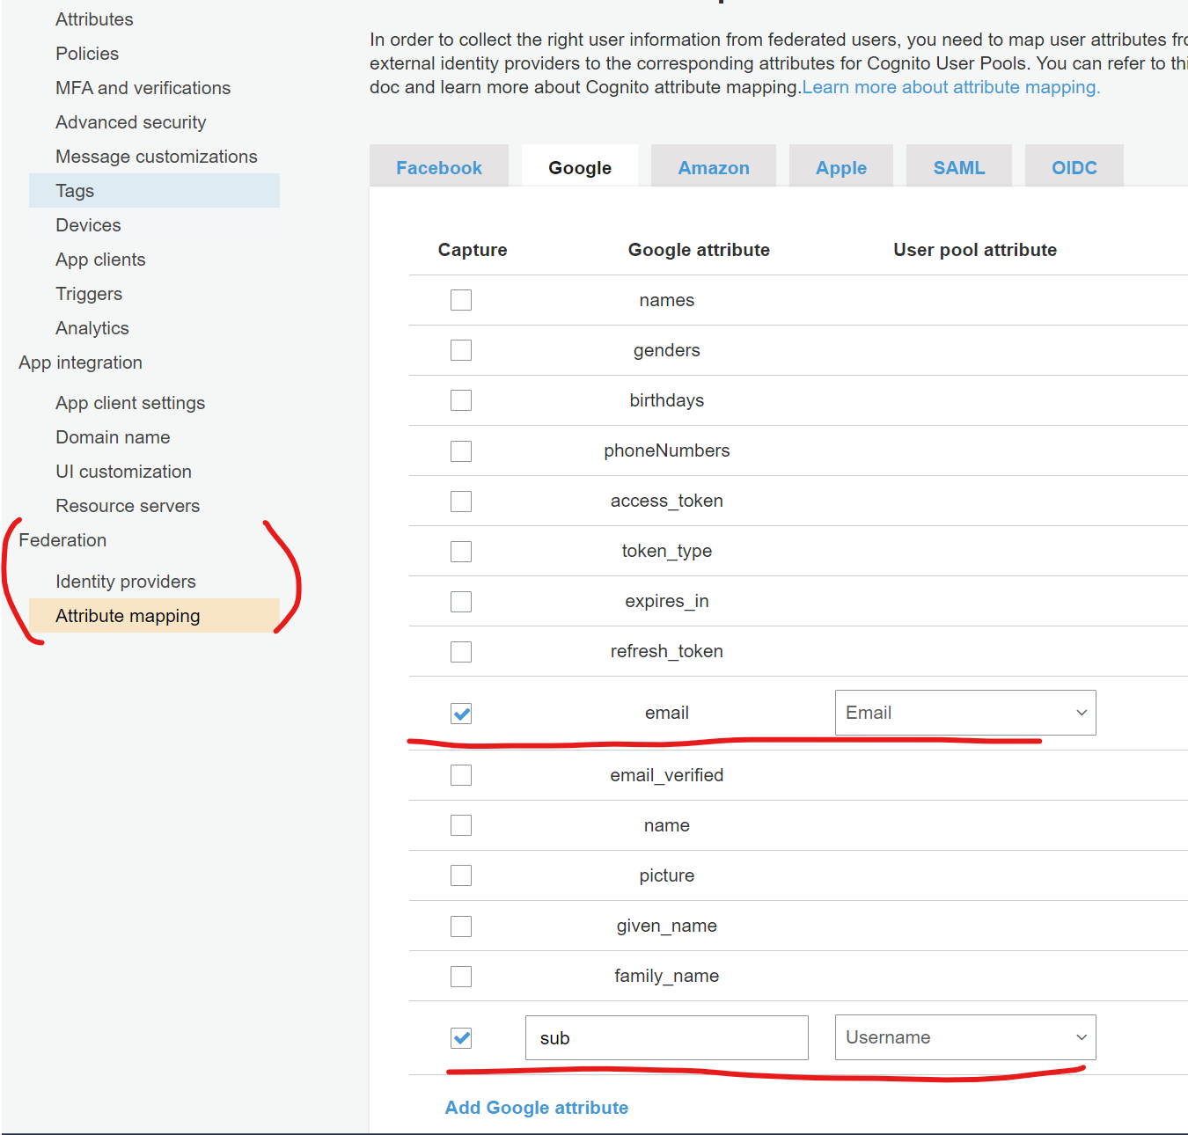Uncheck the email capture checkbox

click(x=461, y=714)
